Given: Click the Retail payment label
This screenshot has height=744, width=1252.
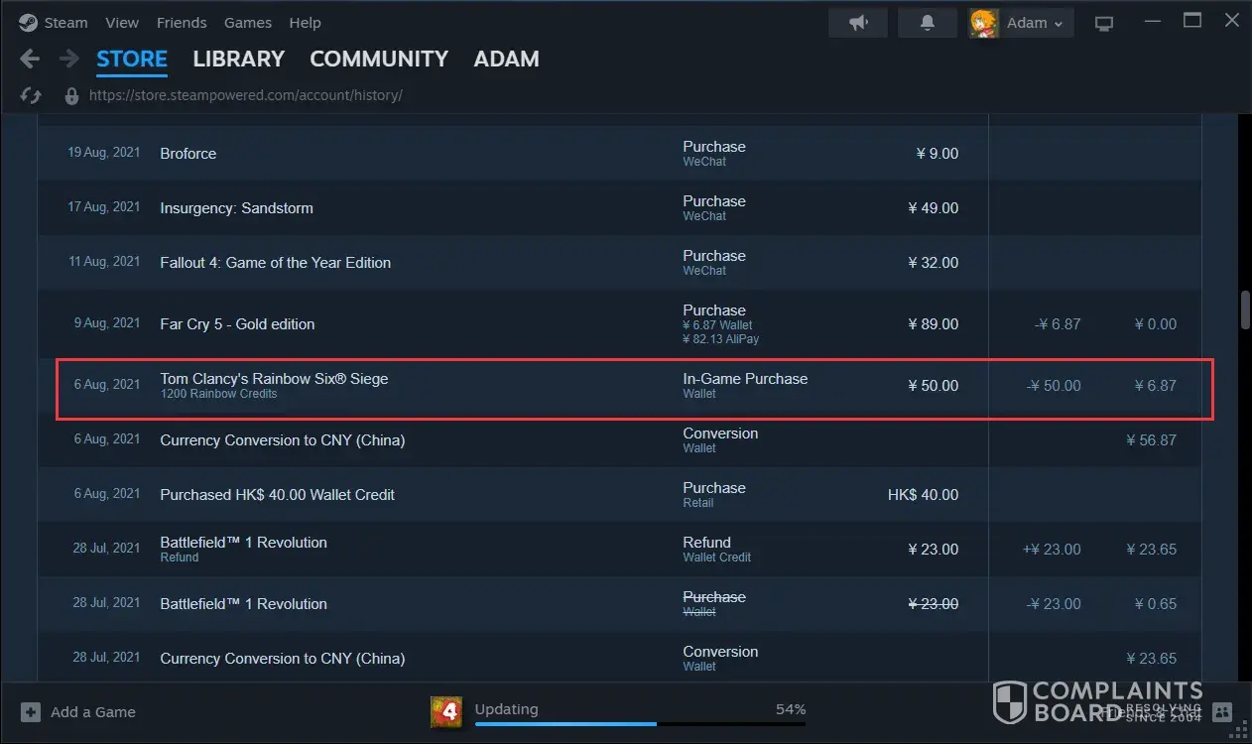Looking at the screenshot, I should coord(698,503).
